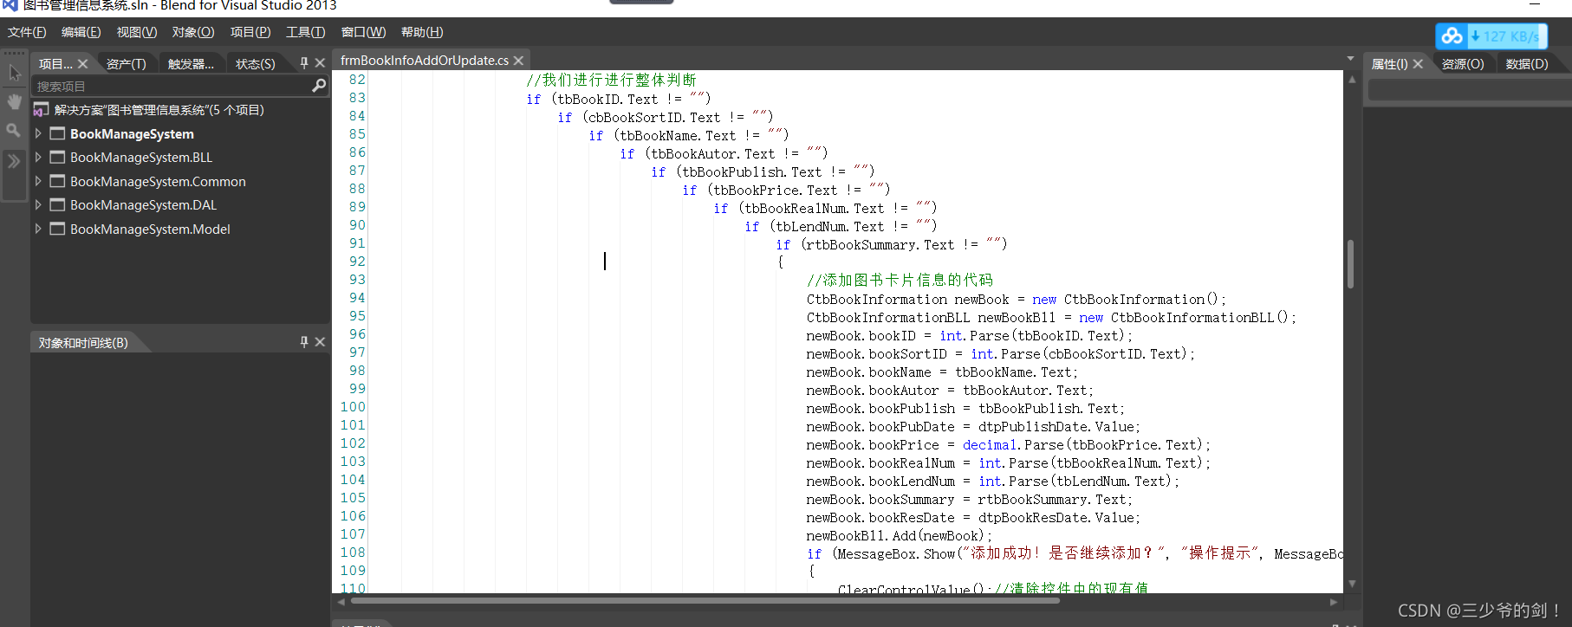Open the 对象(O) menu
1572x627 pixels.
(193, 32)
